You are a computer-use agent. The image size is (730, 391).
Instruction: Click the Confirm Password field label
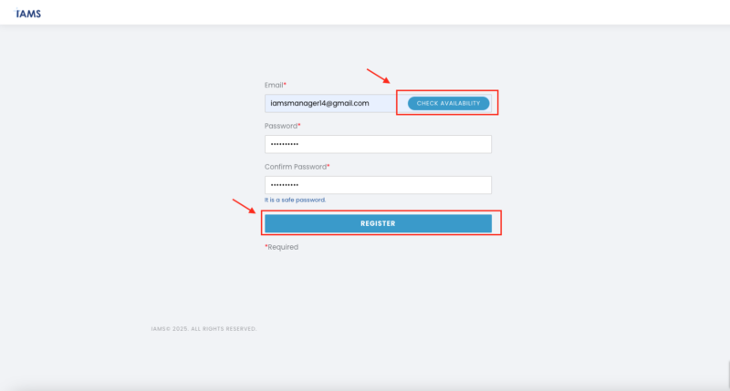[295, 167]
